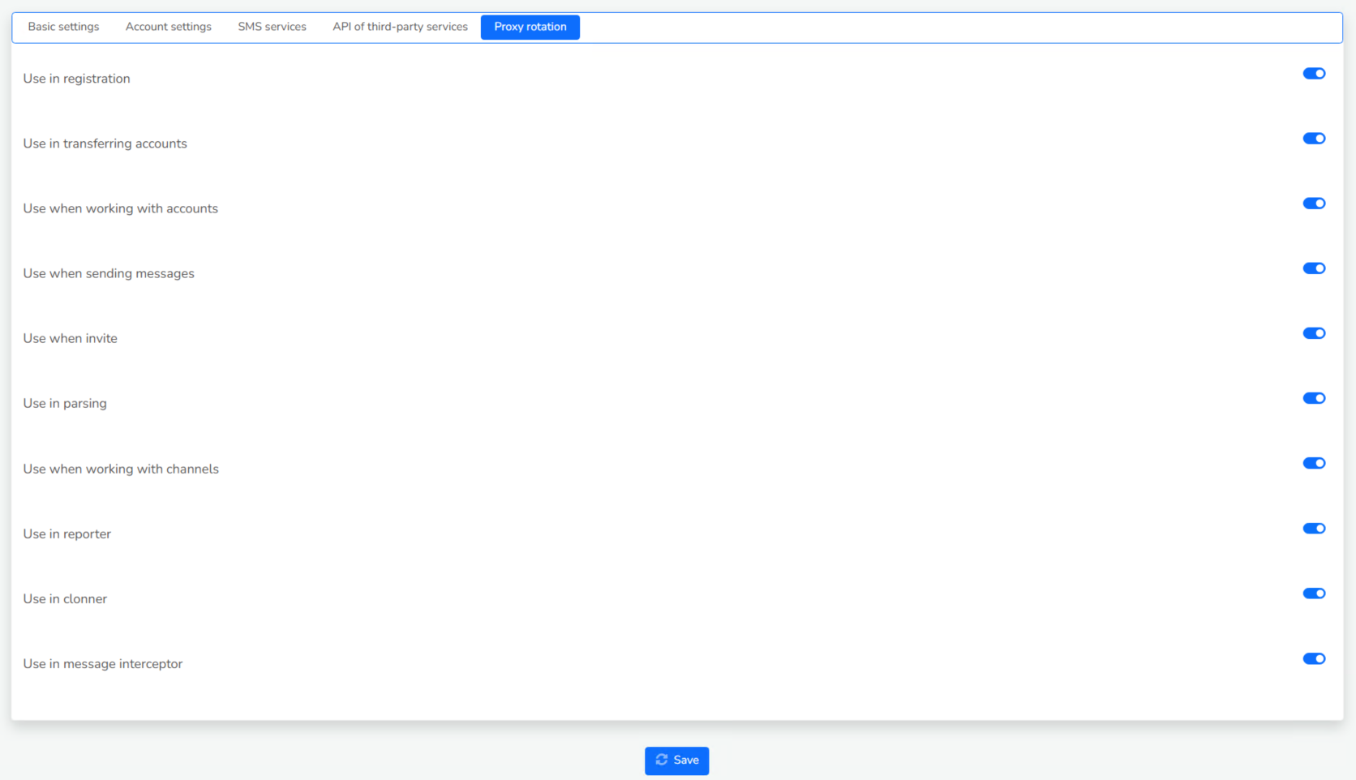This screenshot has width=1356, height=780.
Task: Turn off Use in transferring accounts switch
Action: pyautogui.click(x=1314, y=139)
